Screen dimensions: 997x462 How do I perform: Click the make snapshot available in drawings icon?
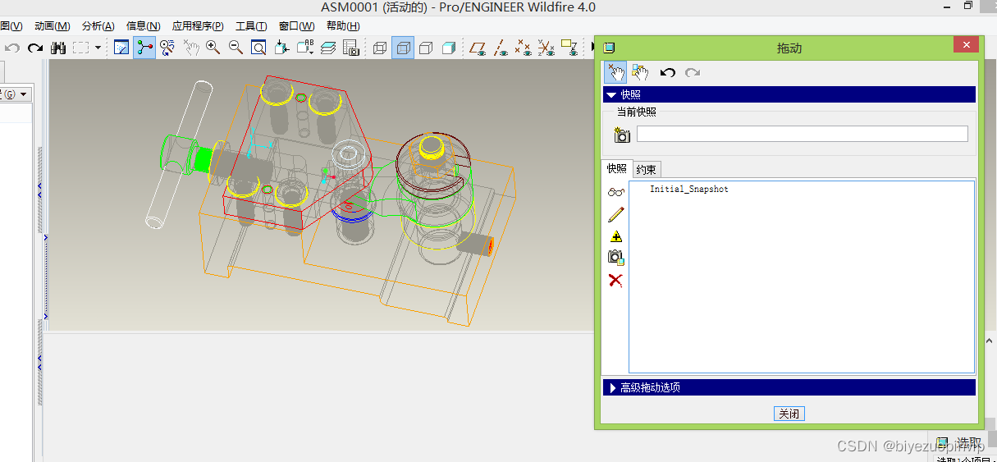(615, 258)
